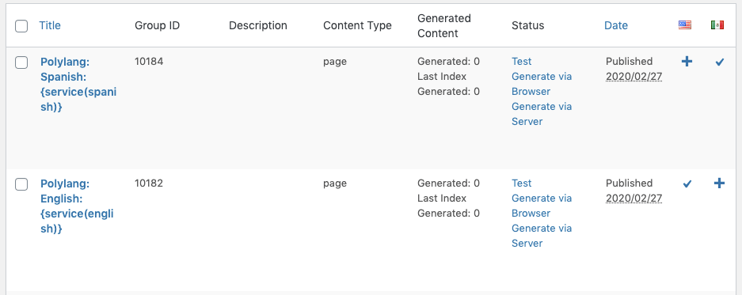Click the Description column header
This screenshot has width=742, height=295.
pos(258,25)
